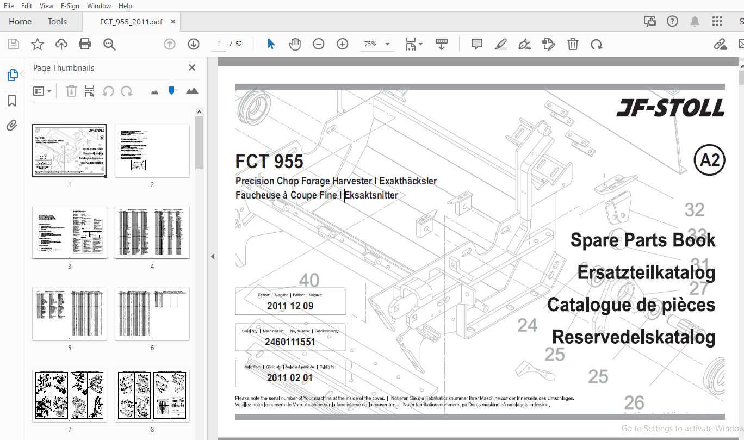Move the thumbnail size slider

click(x=173, y=91)
